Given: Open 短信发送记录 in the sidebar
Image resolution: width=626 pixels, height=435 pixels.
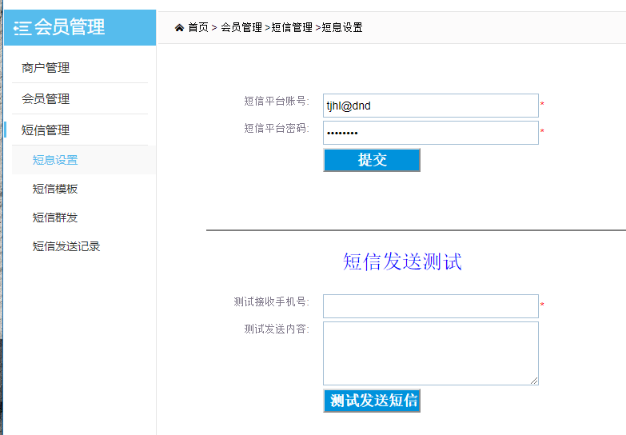Looking at the screenshot, I should coord(66,246).
